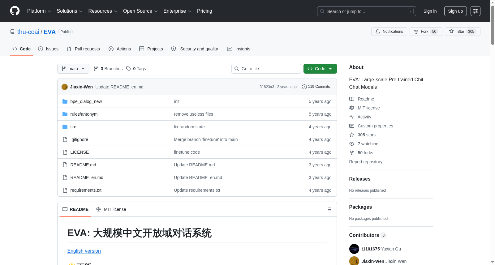The height and width of the screenshot is (265, 495).
Task: Click the star icon beside 305 stars
Action: [352, 135]
